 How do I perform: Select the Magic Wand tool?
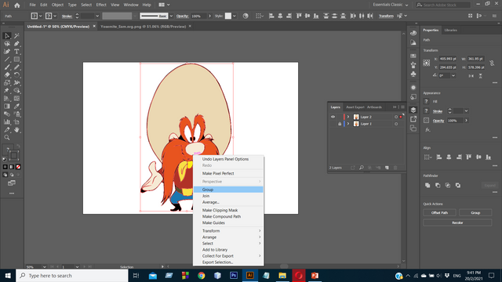coord(16,36)
